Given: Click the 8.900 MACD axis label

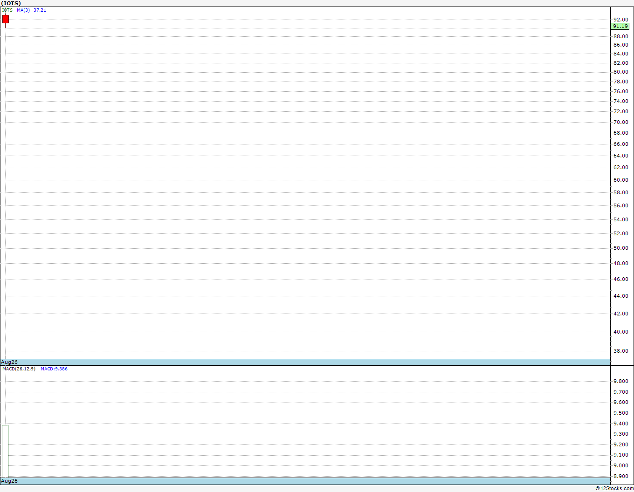Looking at the screenshot, I should [x=620, y=476].
